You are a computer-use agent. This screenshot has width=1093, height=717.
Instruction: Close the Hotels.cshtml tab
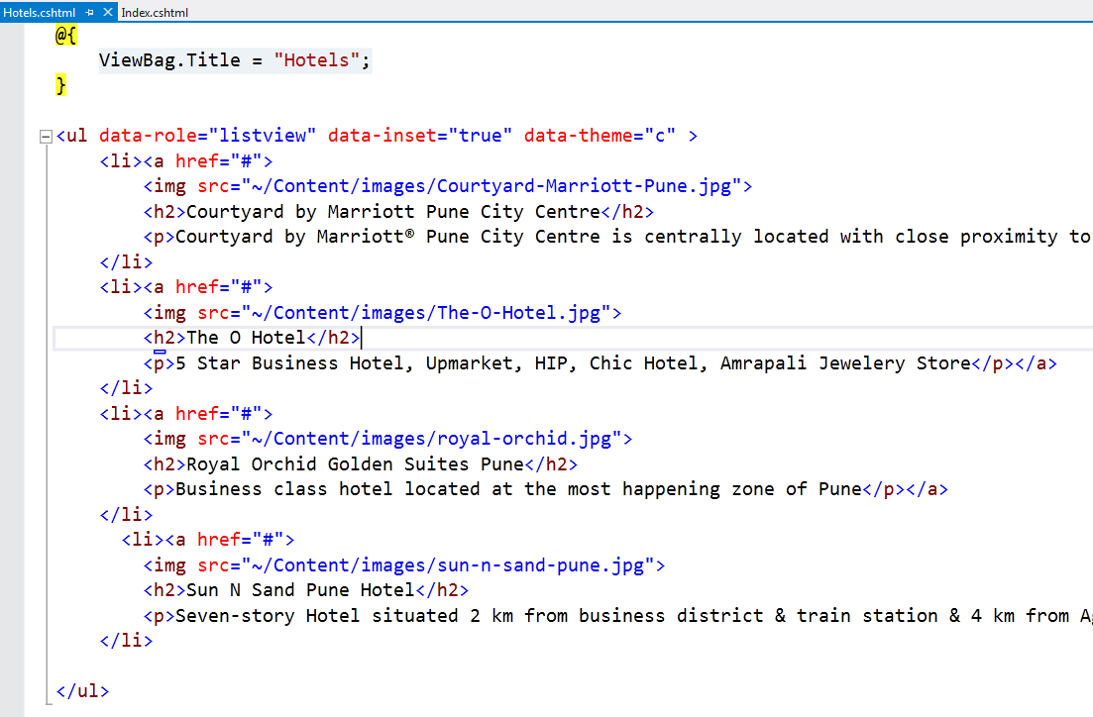point(108,13)
